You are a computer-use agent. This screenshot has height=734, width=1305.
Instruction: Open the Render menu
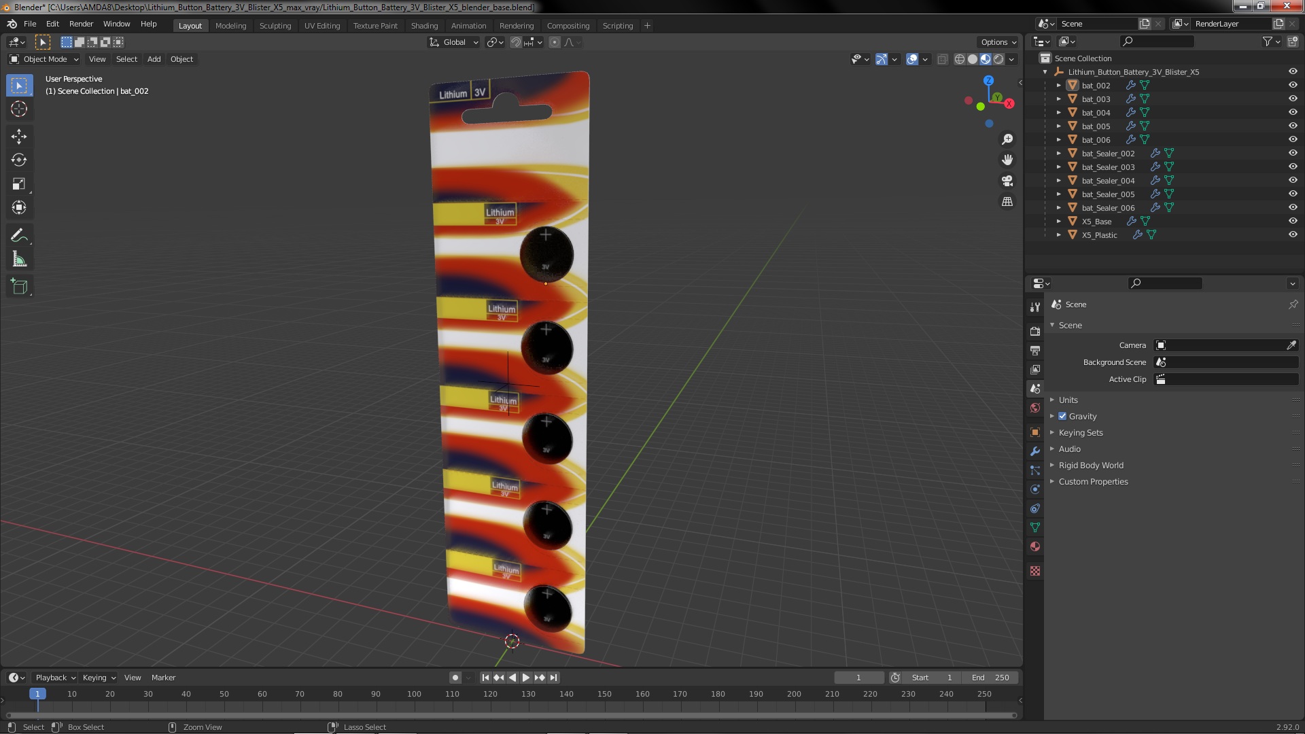(x=81, y=24)
